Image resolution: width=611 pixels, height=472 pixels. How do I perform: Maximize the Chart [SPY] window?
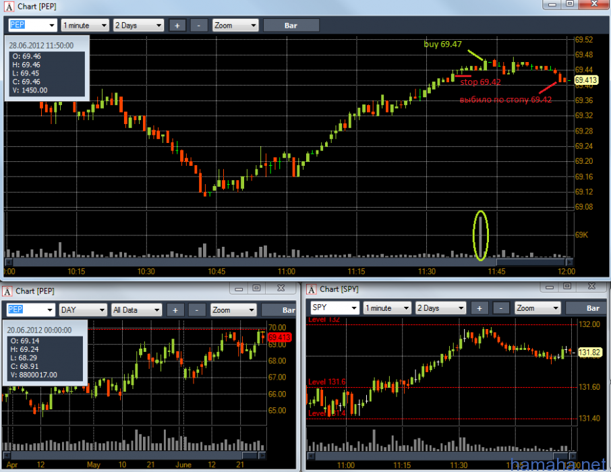[x=567, y=287]
